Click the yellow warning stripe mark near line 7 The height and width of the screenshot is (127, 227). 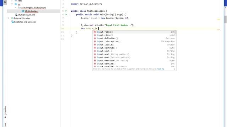(x=218, y=19)
